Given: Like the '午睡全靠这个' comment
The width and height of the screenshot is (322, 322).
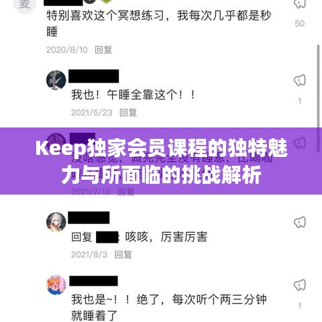Looking at the screenshot, I should [x=300, y=80].
